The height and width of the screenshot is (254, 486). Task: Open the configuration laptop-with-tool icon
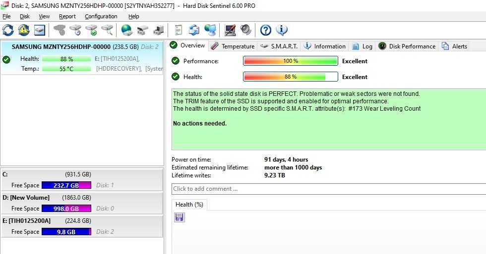click(230, 30)
